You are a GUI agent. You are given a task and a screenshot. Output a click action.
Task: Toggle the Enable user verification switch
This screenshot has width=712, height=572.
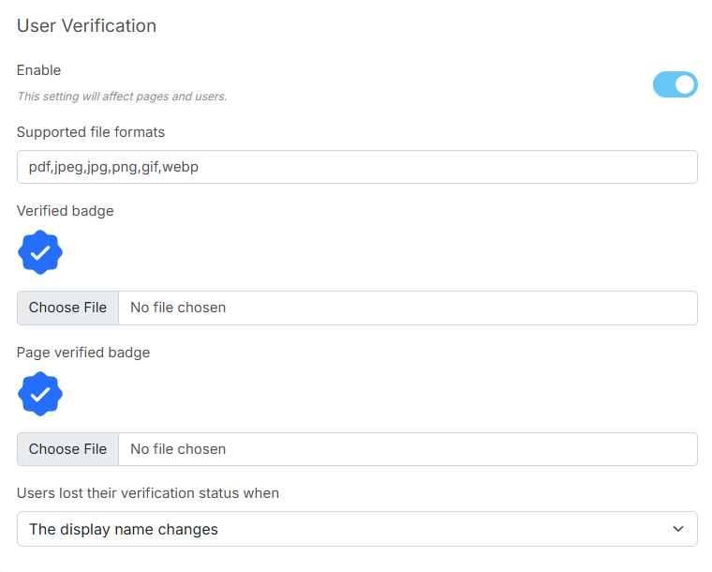click(675, 84)
